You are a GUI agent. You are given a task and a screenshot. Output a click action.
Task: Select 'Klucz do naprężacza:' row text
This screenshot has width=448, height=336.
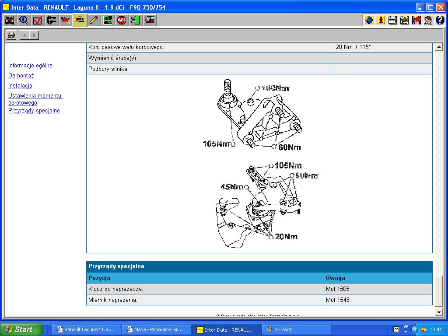point(115,289)
